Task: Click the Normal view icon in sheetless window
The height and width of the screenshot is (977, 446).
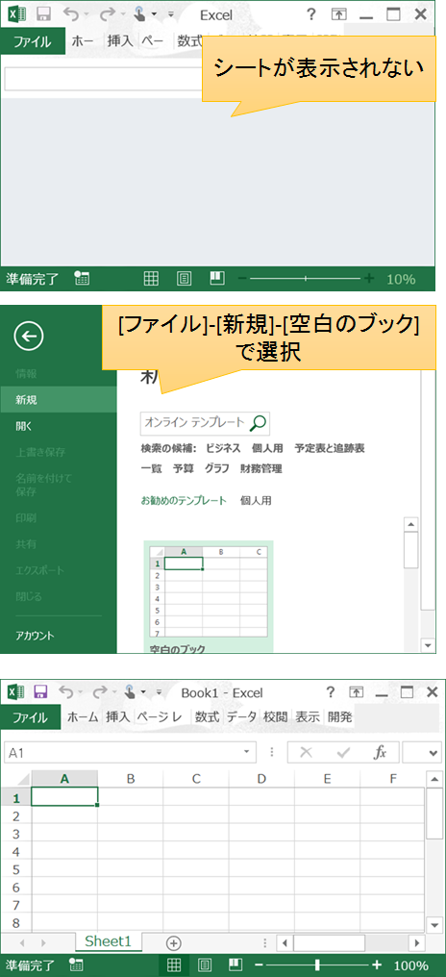Action: tap(151, 279)
